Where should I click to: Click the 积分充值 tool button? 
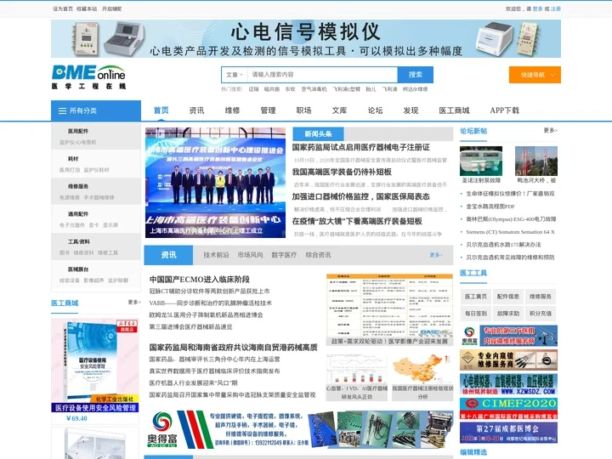pos(541,314)
